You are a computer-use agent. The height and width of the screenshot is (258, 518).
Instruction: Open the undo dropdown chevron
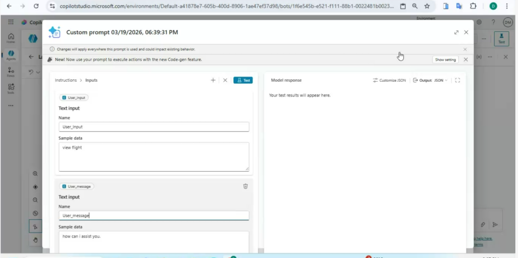(38, 72)
